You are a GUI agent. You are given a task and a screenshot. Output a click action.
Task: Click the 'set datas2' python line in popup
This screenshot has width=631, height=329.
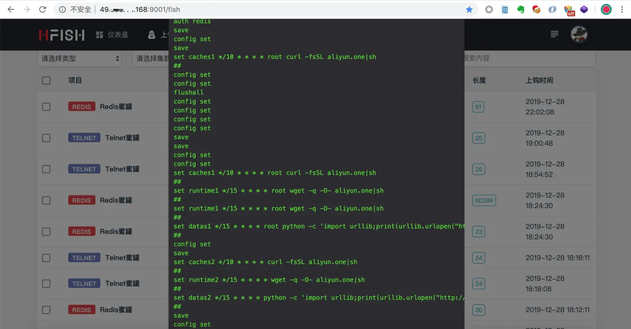point(319,298)
